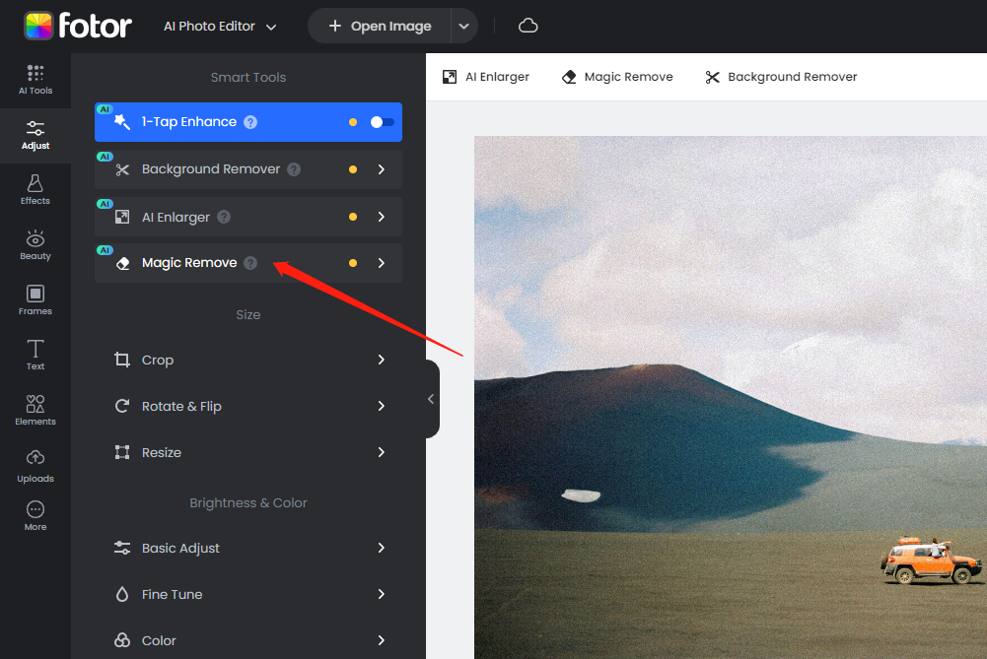
Task: Choose Background Remover in the top toolbar
Action: pos(781,77)
